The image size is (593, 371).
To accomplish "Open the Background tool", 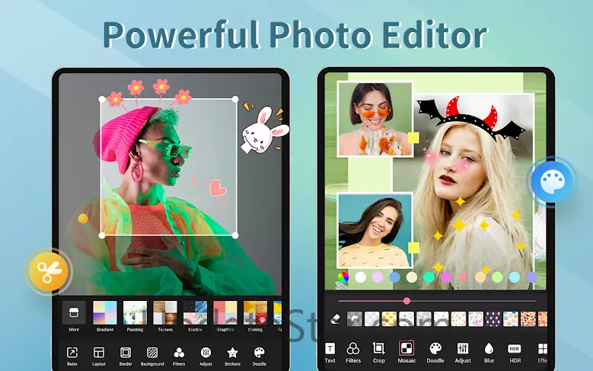I will [152, 357].
